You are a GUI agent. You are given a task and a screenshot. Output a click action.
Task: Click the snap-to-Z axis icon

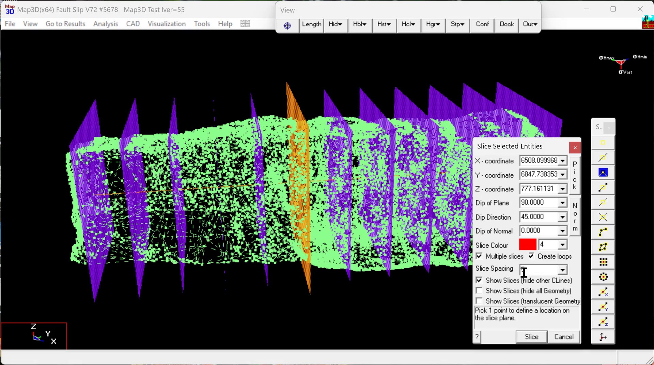(x=603, y=322)
